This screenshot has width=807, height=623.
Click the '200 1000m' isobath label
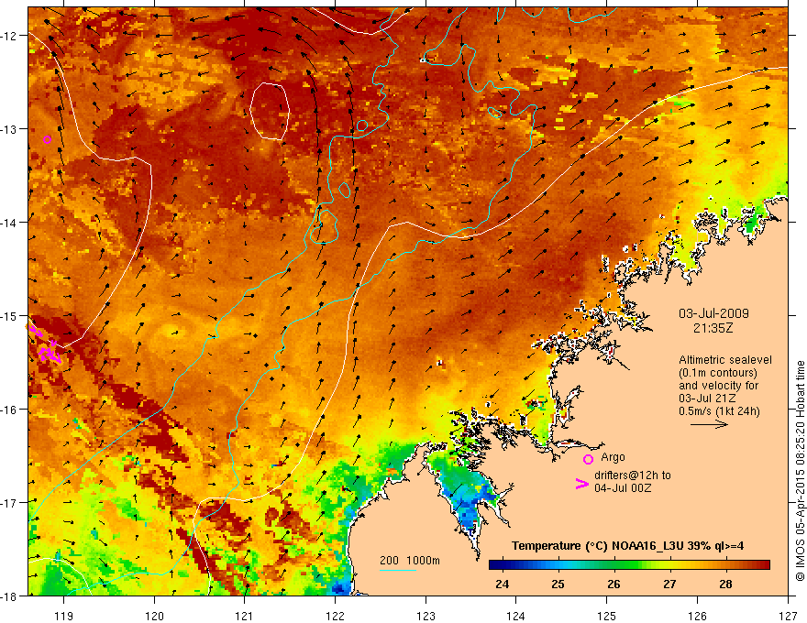tap(410, 561)
